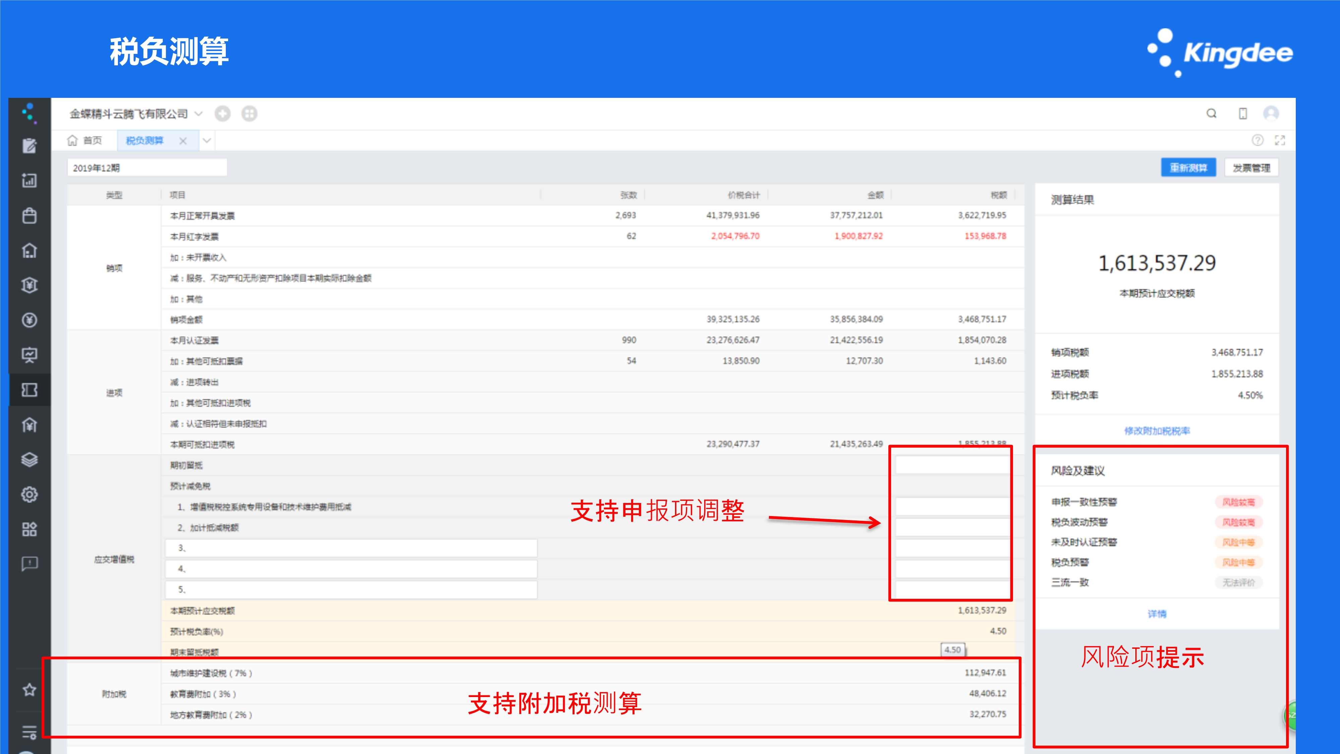The height and width of the screenshot is (754, 1340).
Task: Expand the tab list chevron dropdown
Action: (206, 140)
